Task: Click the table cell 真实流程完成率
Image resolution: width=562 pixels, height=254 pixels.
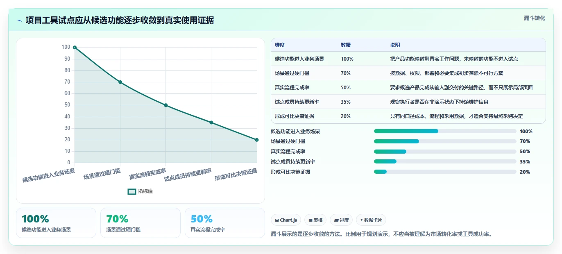Action: (x=292, y=88)
